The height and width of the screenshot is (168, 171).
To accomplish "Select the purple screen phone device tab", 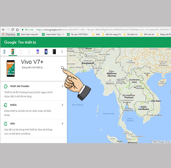I will 46,52.
